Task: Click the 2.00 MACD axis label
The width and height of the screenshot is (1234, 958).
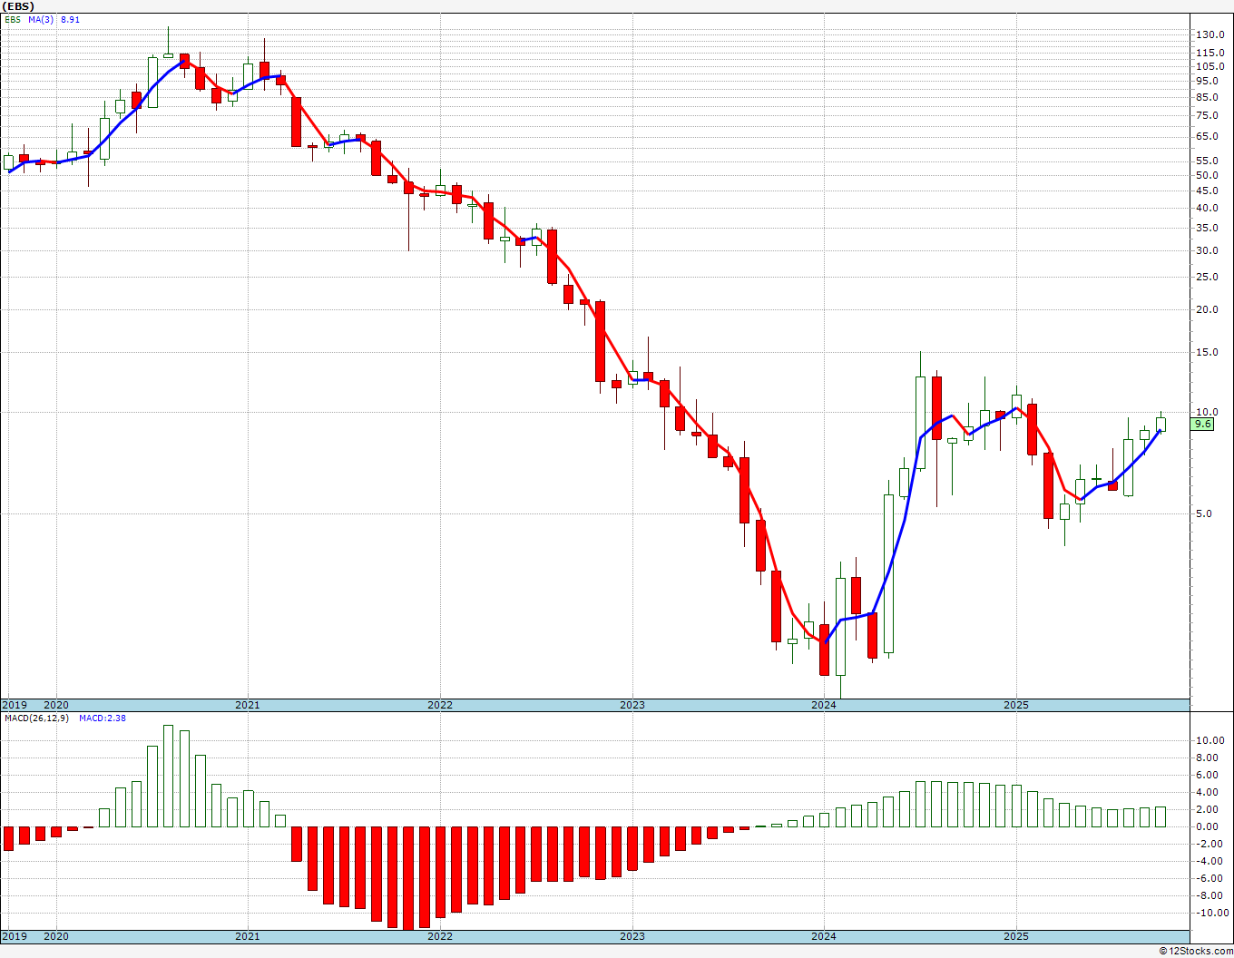Action: 1207,809
